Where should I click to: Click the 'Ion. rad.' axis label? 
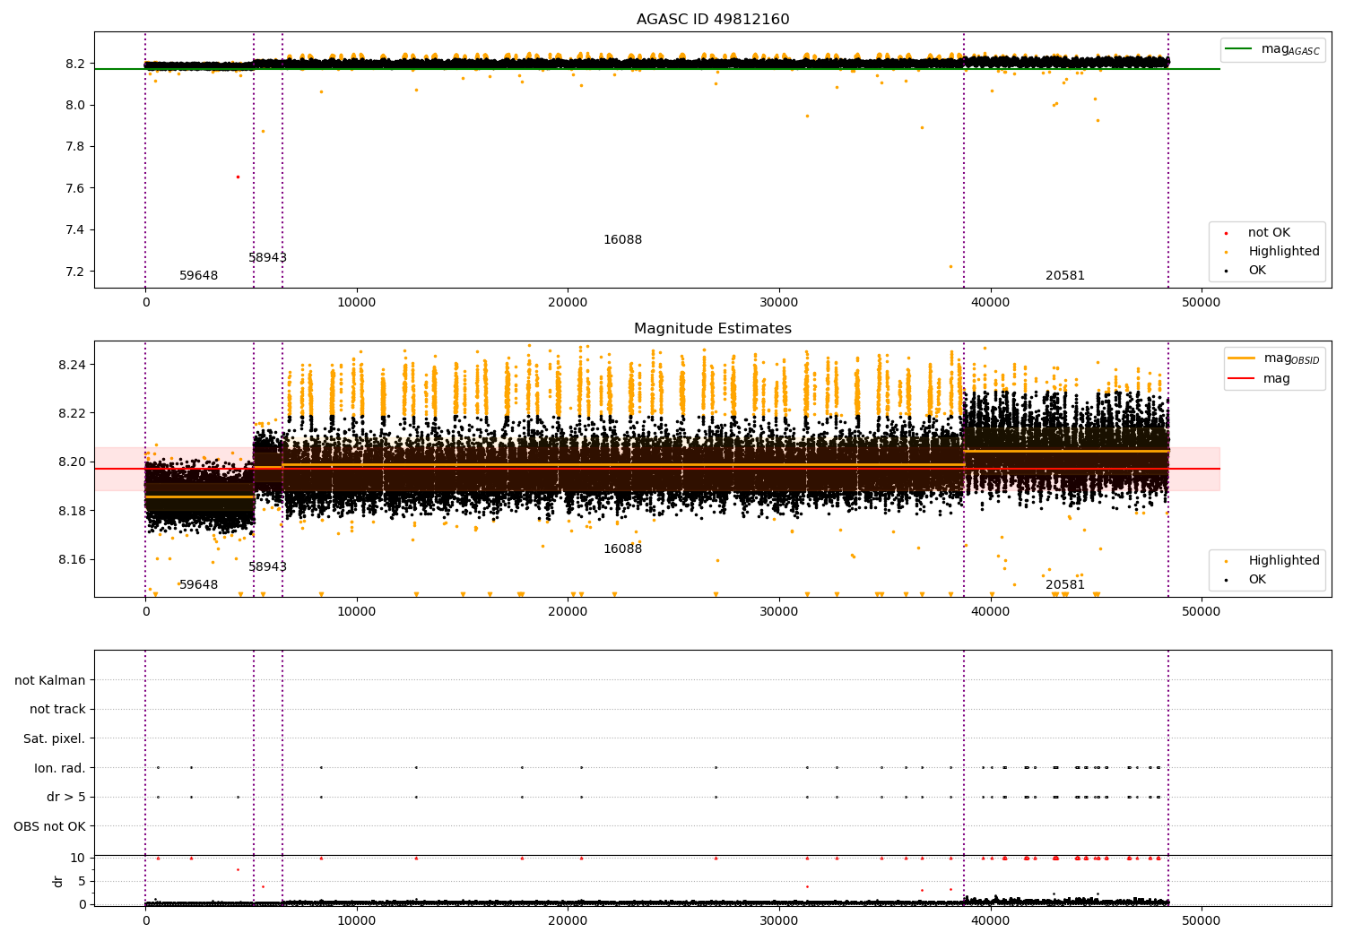60,768
